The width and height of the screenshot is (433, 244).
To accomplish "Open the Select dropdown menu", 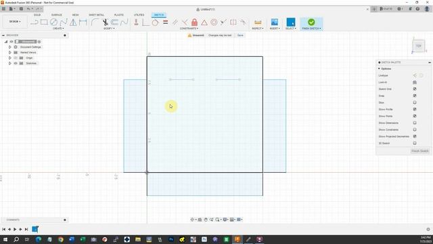I will coord(291,28).
